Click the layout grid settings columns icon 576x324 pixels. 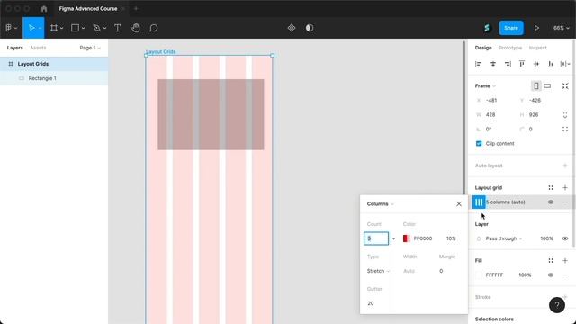[479, 202]
